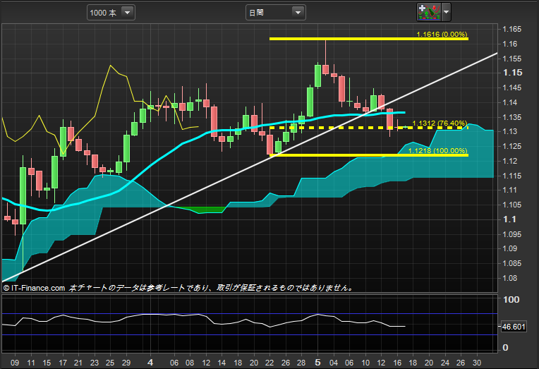This screenshot has height=369, width=539.
Task: Click the add indicator chart icon
Action: pyautogui.click(x=429, y=12)
